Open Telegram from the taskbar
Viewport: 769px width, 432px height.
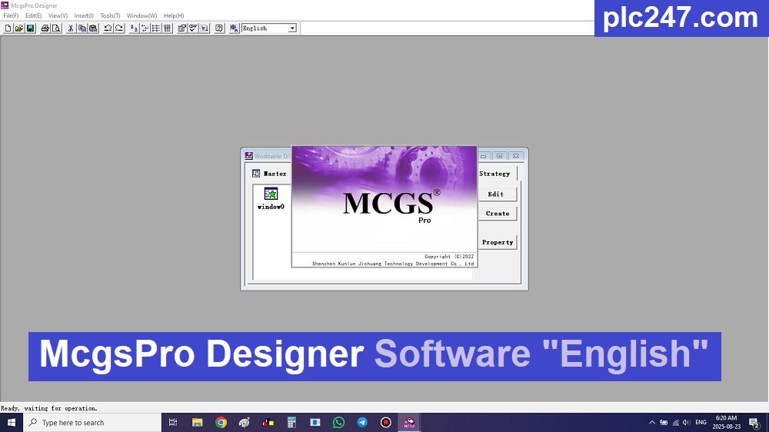[x=362, y=422]
